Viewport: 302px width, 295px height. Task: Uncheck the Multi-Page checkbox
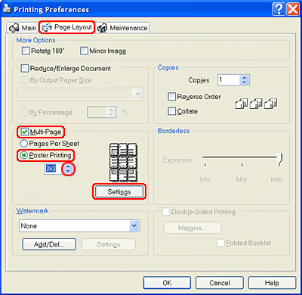point(25,132)
